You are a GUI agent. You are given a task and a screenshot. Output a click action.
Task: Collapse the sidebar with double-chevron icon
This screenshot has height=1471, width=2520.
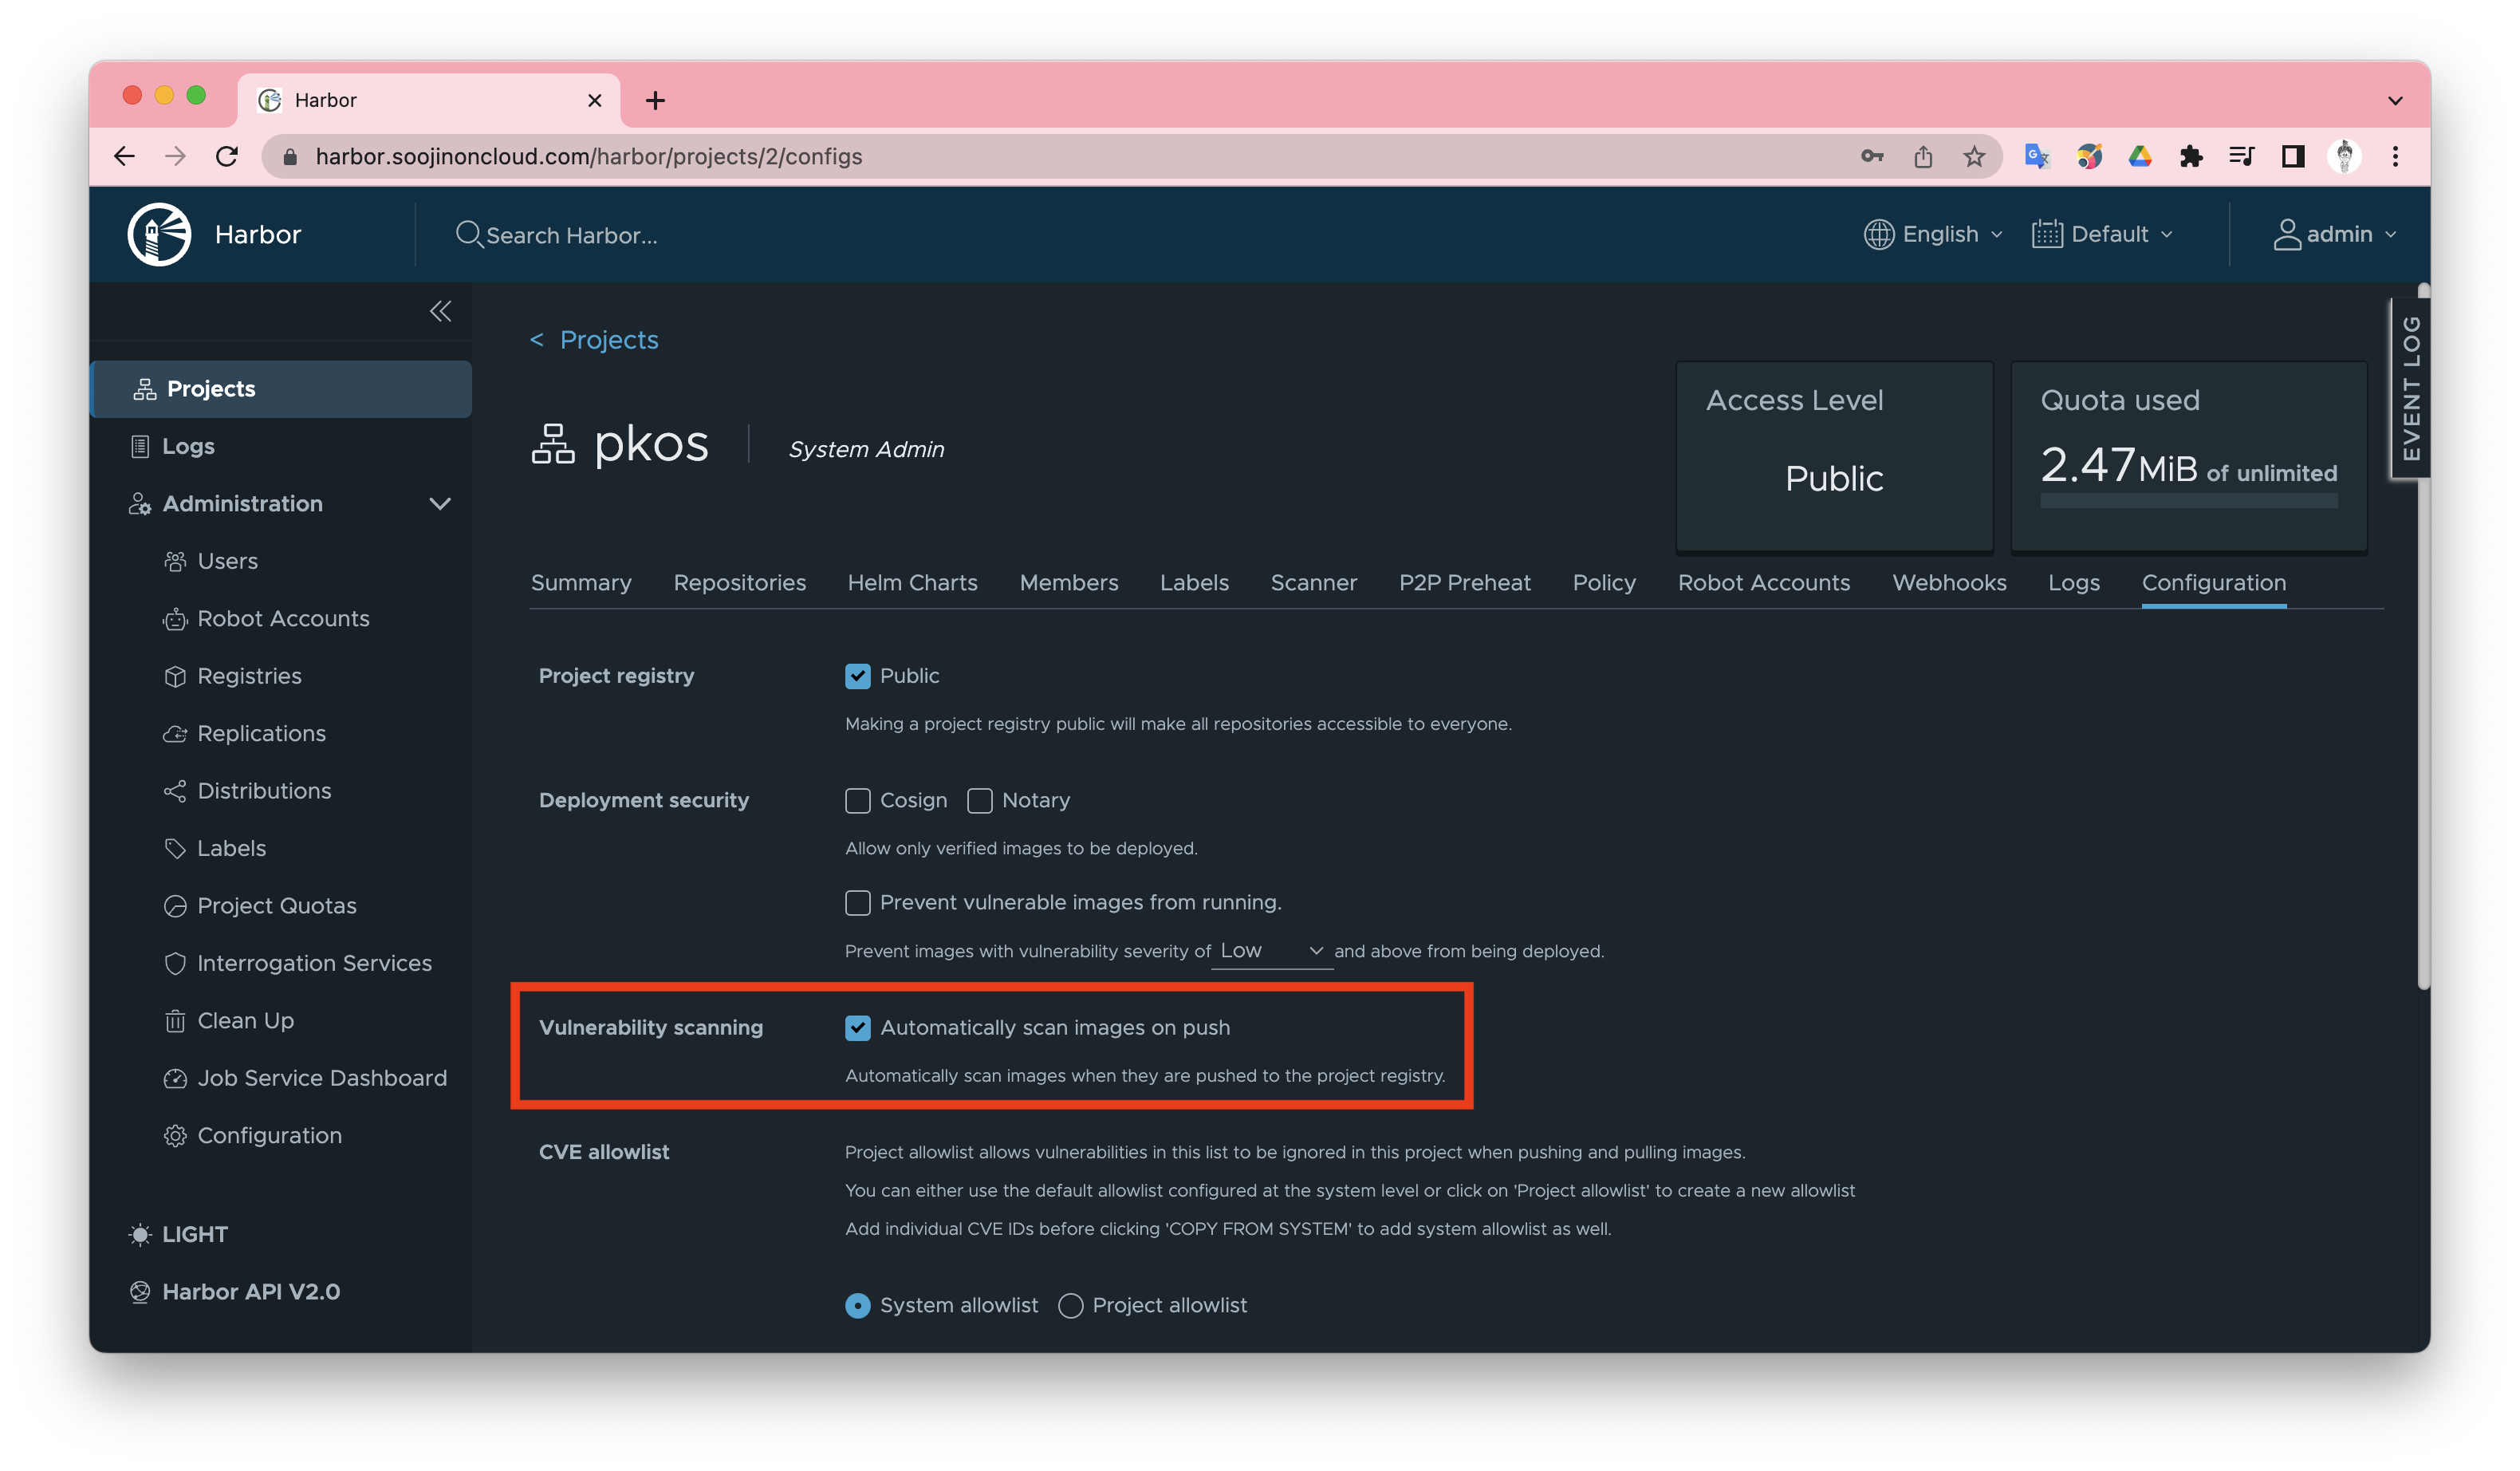440,311
